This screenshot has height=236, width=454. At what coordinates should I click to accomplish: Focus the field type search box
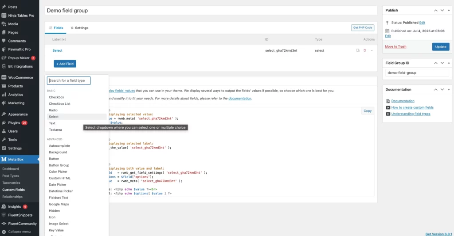(x=69, y=80)
